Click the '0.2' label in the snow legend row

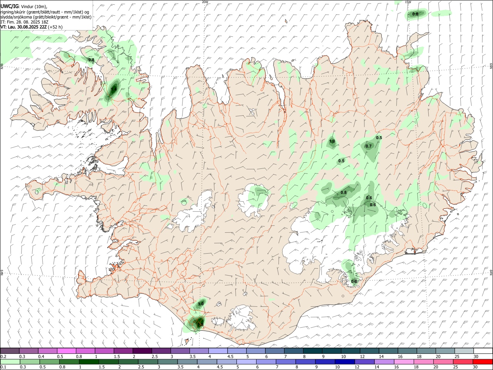3,357
